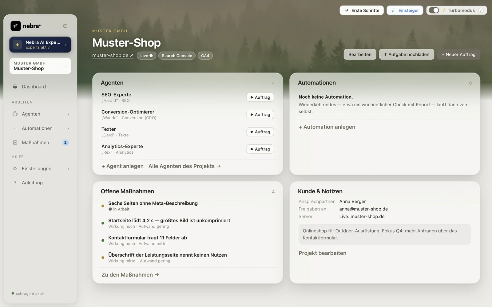
Task: Open Zu den Maßnahmen link
Action: (130, 275)
